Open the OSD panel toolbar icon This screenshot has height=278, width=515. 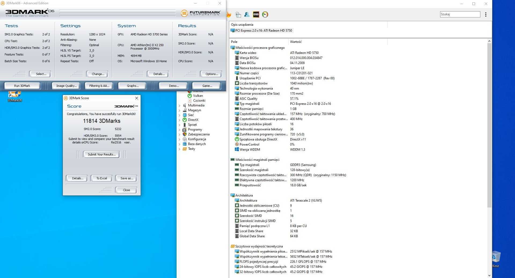tap(256, 14)
